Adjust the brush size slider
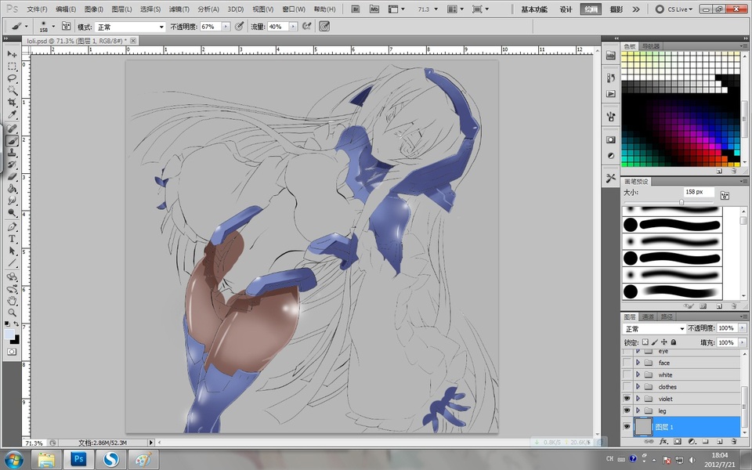Image resolution: width=752 pixels, height=470 pixels. coord(681,202)
